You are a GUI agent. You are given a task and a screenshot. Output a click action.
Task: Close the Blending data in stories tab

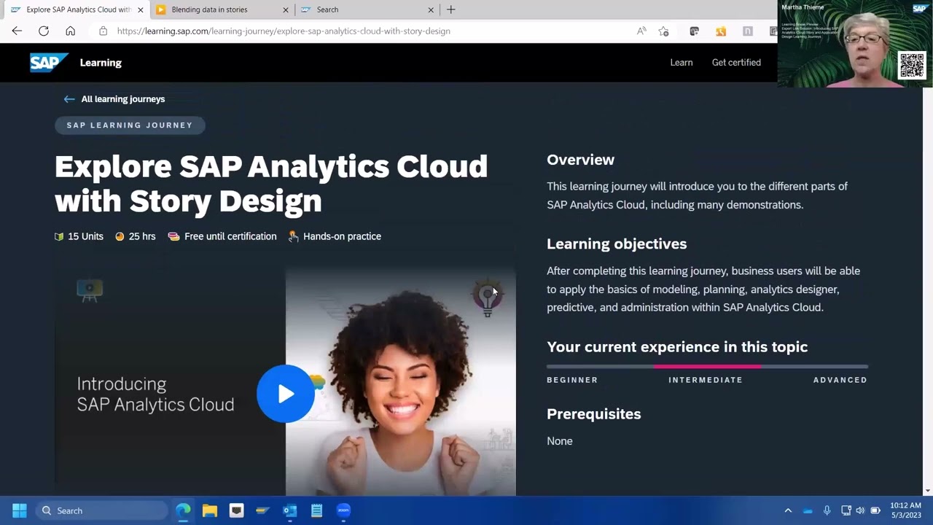click(286, 9)
